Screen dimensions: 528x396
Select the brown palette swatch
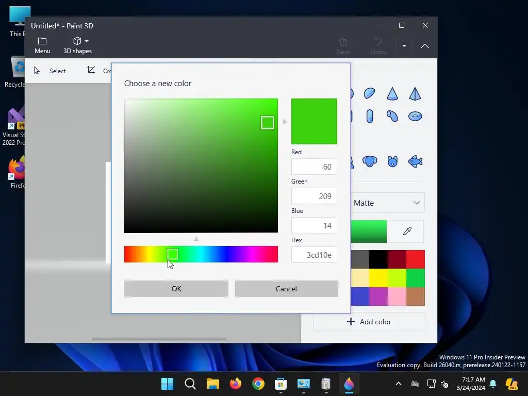[x=415, y=296]
